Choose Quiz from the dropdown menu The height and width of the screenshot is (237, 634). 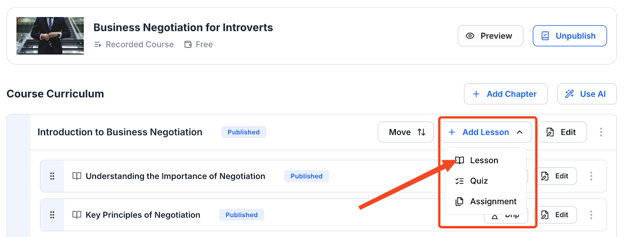tap(479, 181)
